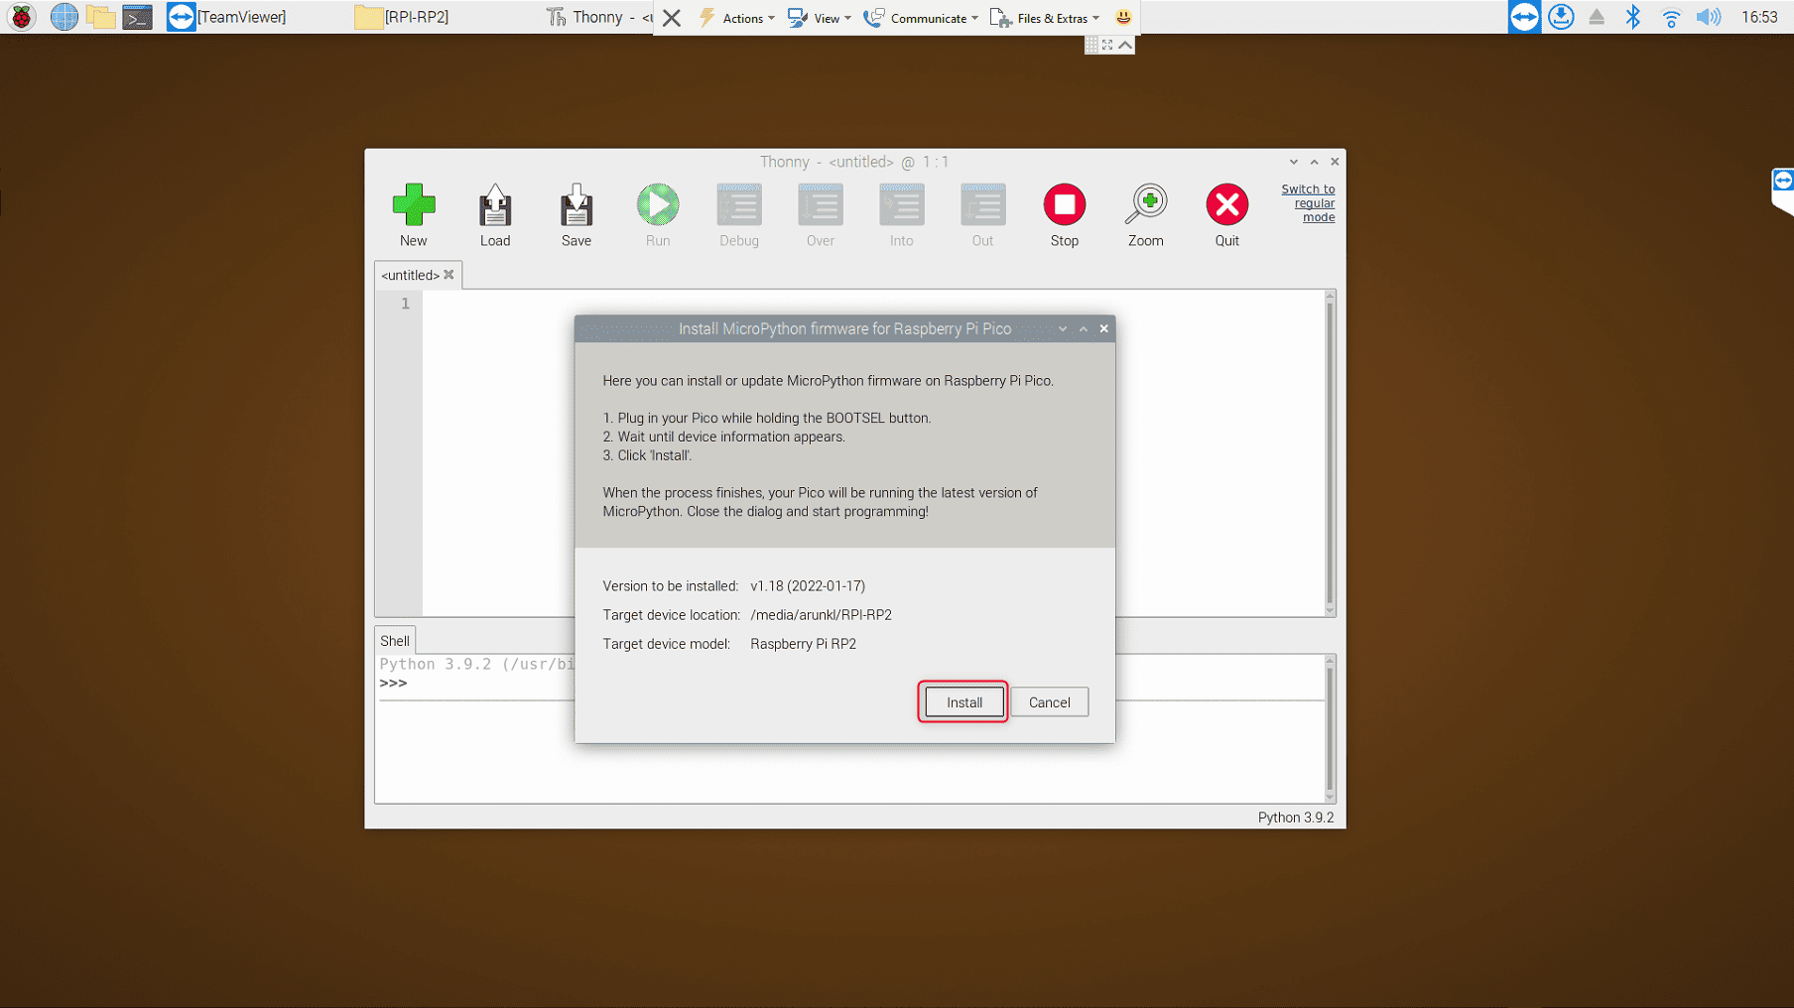Click line number 1 in editor gutter
The width and height of the screenshot is (1794, 1008).
tap(405, 304)
